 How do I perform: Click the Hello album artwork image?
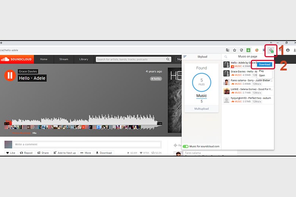pyautogui.click(x=175, y=100)
